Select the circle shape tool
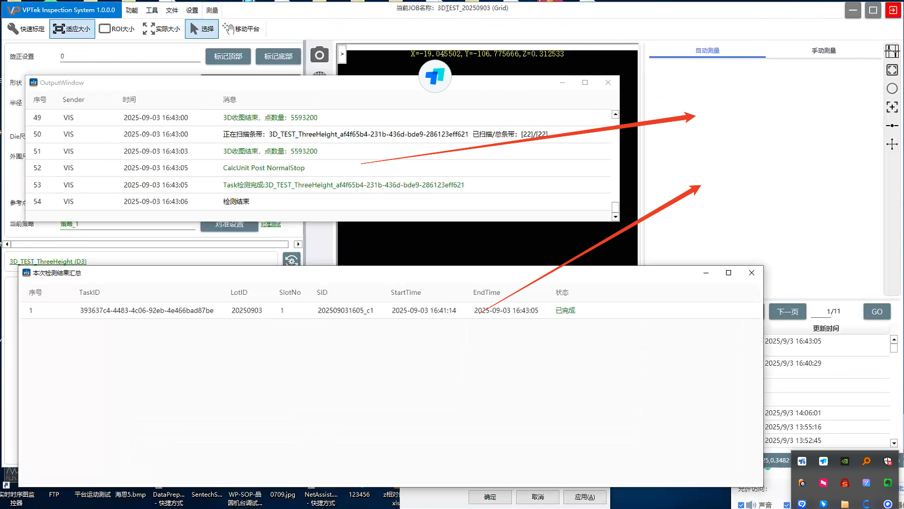Viewport: 904px width, 509px height. coord(892,89)
